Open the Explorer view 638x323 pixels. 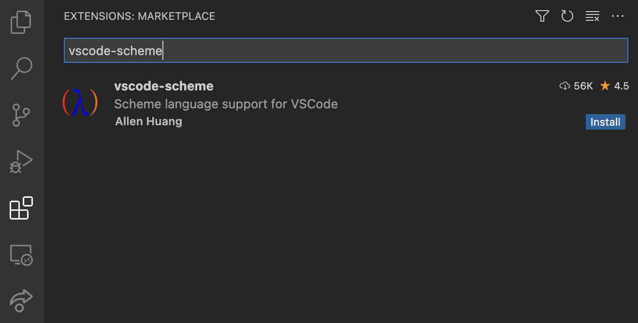point(21,23)
